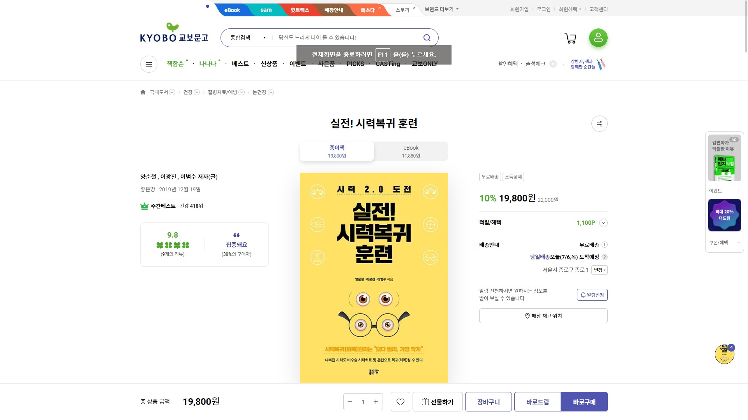The height and width of the screenshot is (420, 748).
Task: Switch to the eBook format tab
Action: (x=411, y=151)
